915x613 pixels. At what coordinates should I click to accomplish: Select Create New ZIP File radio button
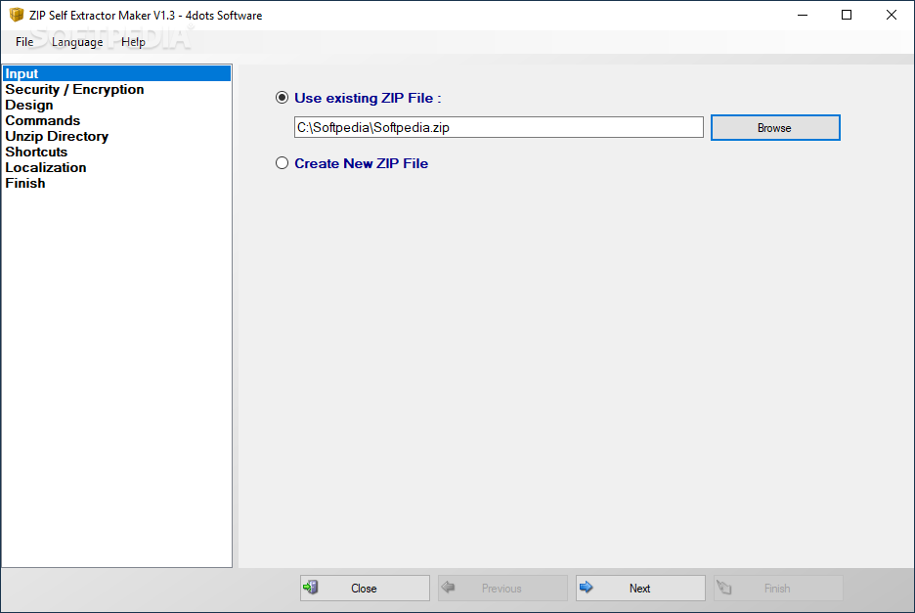coord(282,163)
